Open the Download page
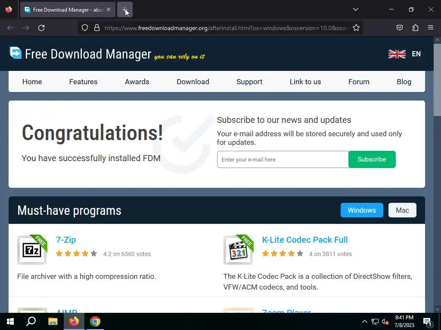This screenshot has width=441, height=330. coord(193,82)
